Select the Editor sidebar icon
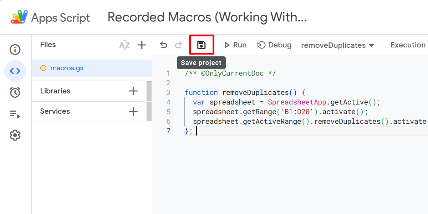This screenshot has height=214, width=428. coord(15,71)
